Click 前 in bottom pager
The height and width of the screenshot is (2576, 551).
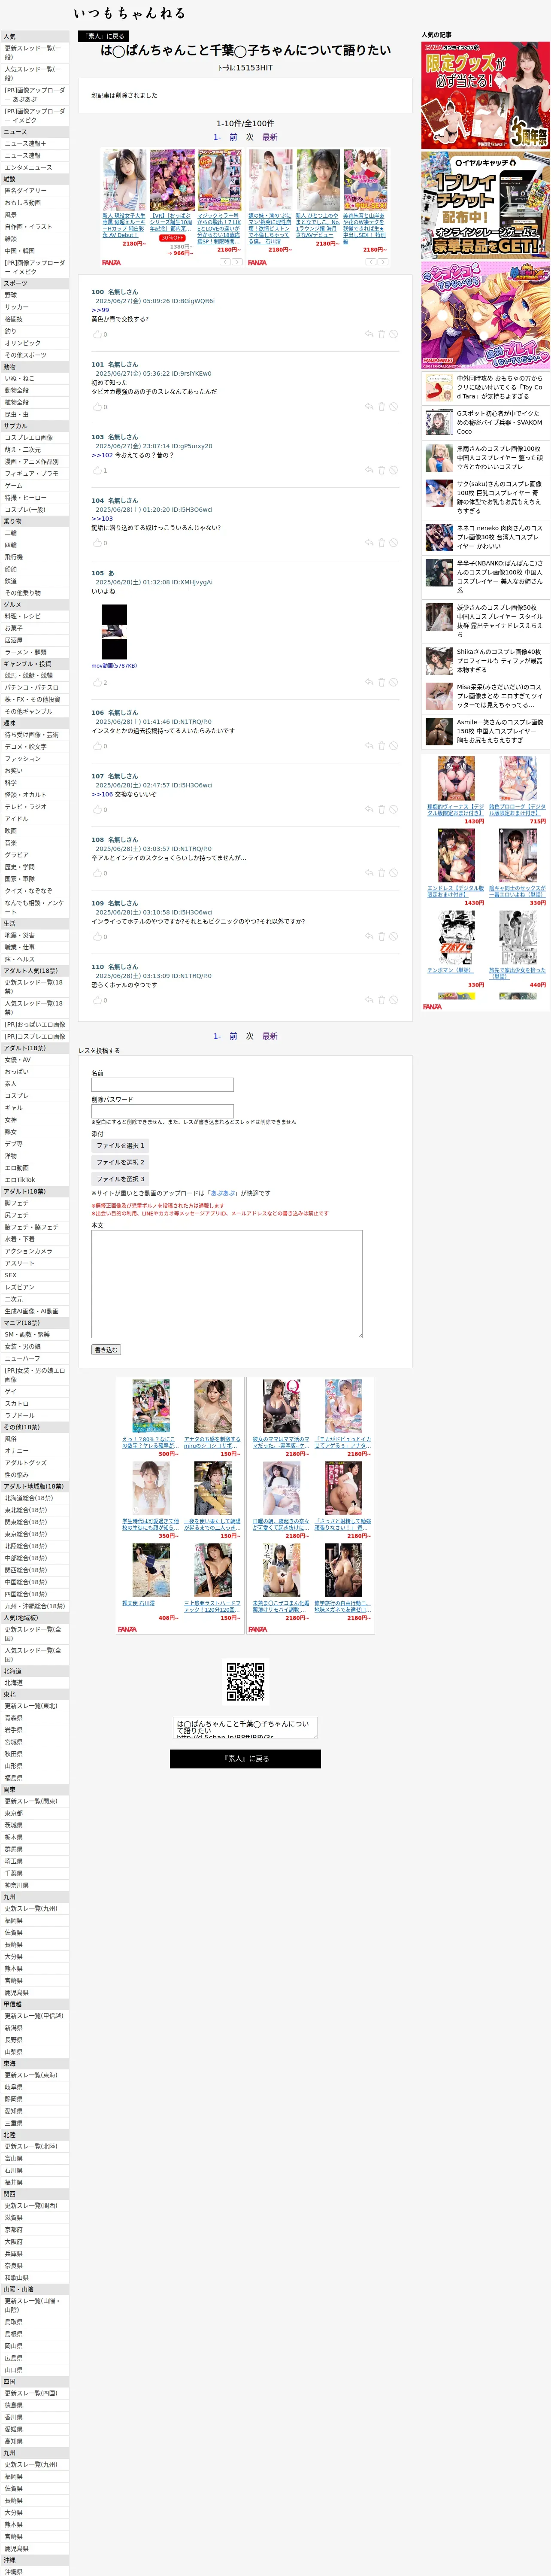(x=233, y=1036)
